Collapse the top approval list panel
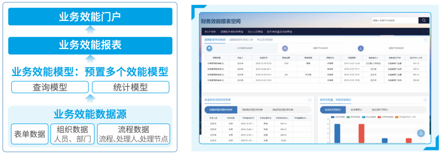 point(425,40)
